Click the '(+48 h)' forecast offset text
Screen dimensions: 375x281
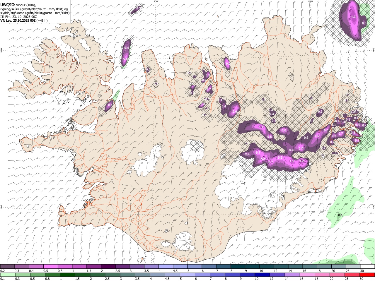[x=42, y=20]
